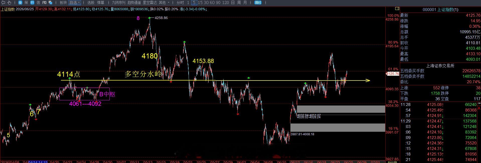The width and height of the screenshot is (481, 163).
Task: Click the 最新 4125.76 value
Action: [473, 15]
